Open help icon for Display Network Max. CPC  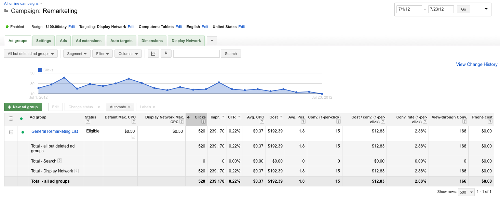pyautogui.click(x=182, y=122)
